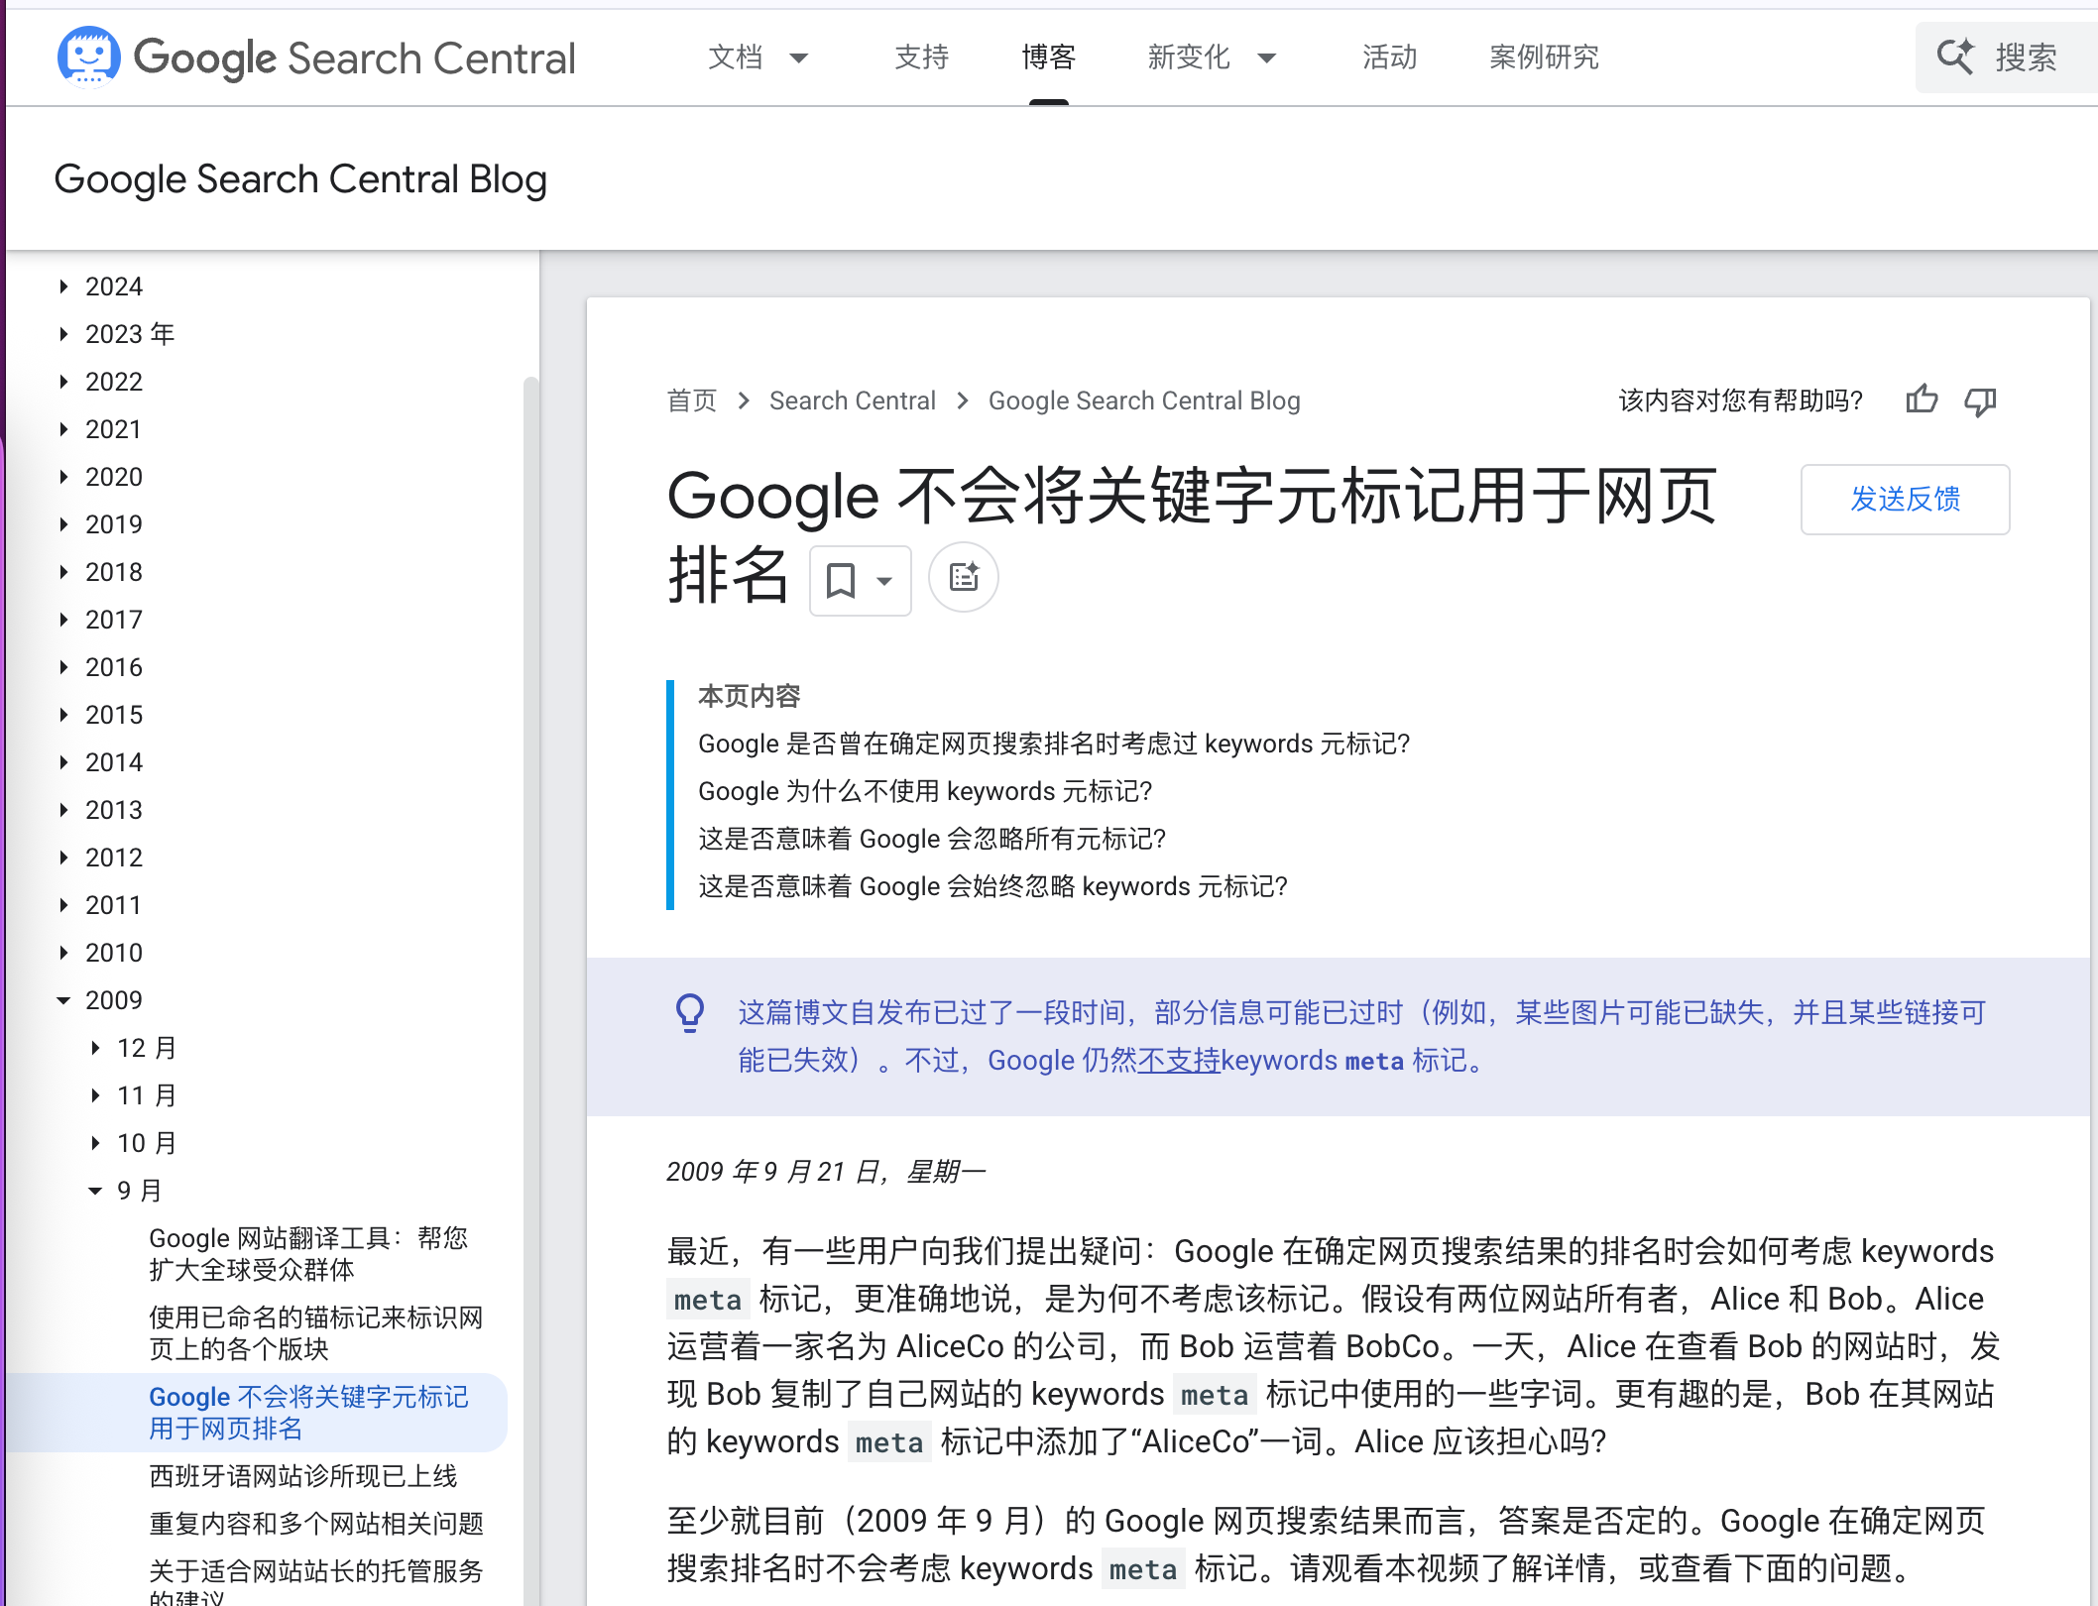Click breadcrumb chevron after 首页
The width and height of the screenshot is (2098, 1606).
(x=744, y=401)
